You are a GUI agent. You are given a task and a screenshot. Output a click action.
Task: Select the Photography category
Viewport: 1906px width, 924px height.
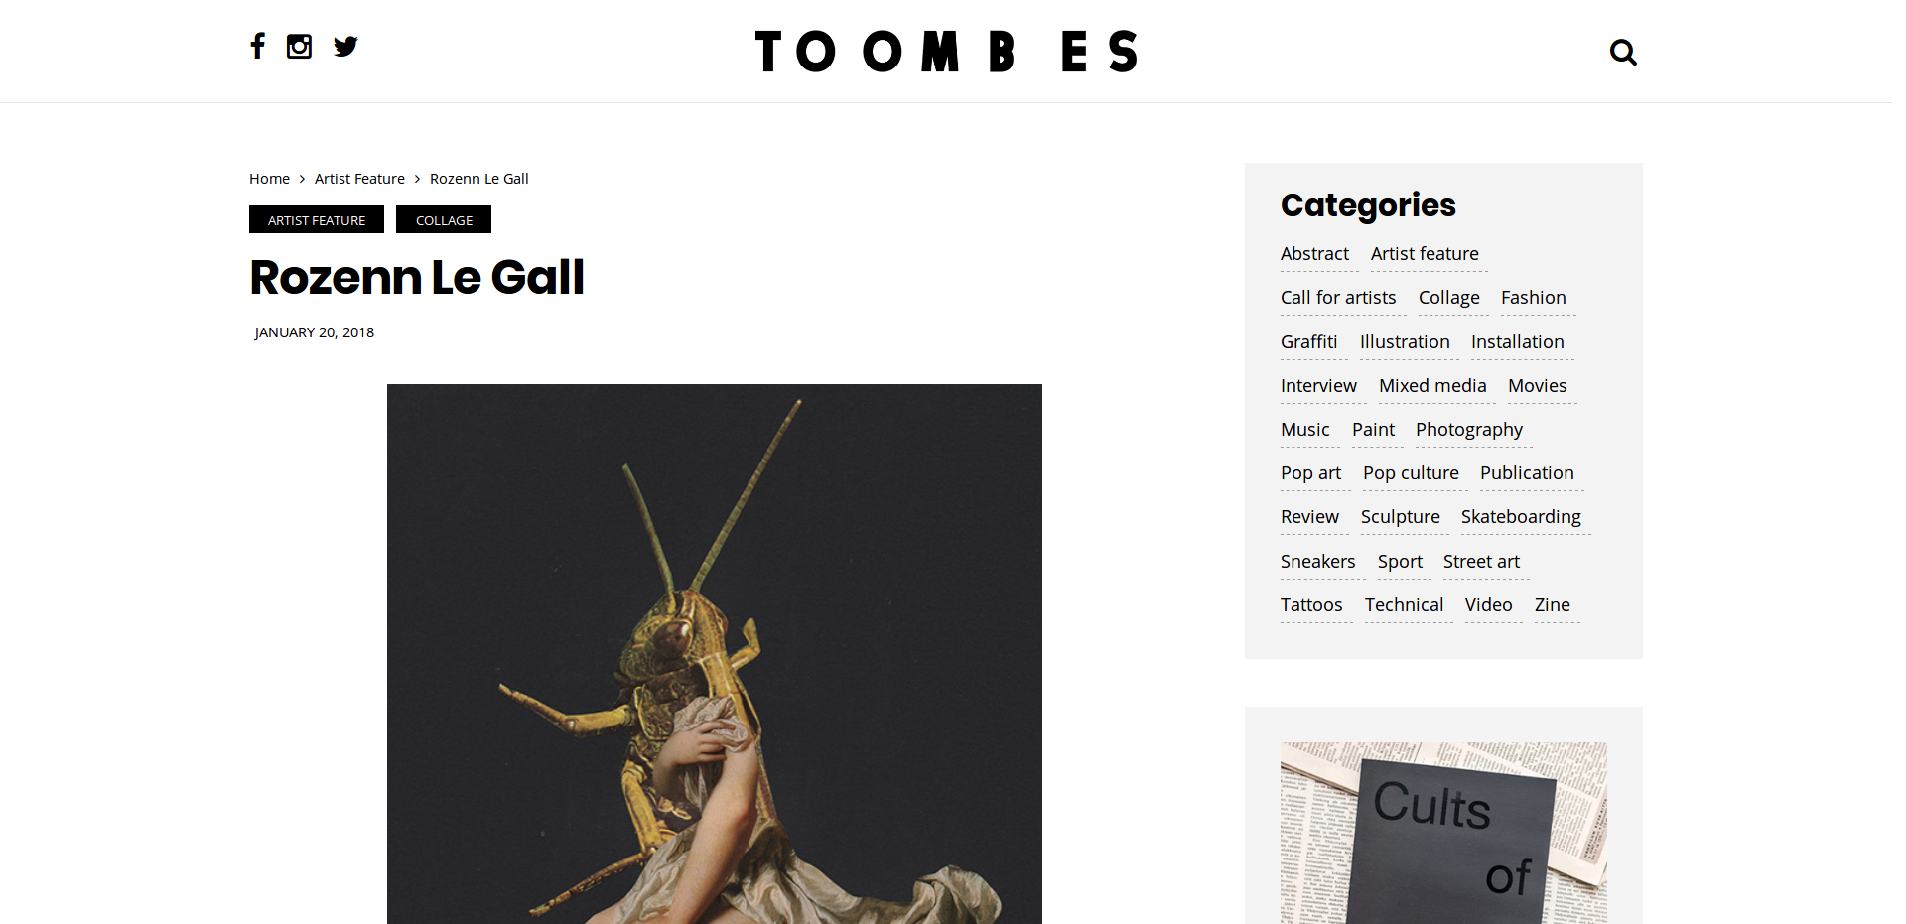pyautogui.click(x=1469, y=430)
